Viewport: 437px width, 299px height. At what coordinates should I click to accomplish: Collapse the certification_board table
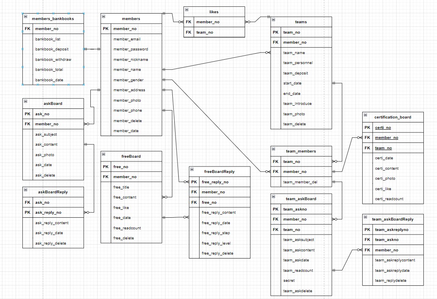tap(365, 115)
